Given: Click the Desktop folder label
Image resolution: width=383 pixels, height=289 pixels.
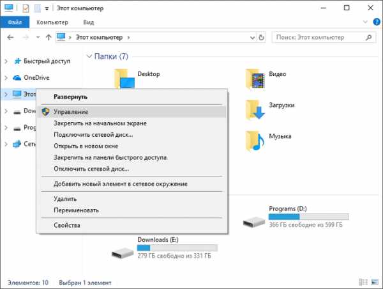Looking at the screenshot, I should pyautogui.click(x=149, y=74).
